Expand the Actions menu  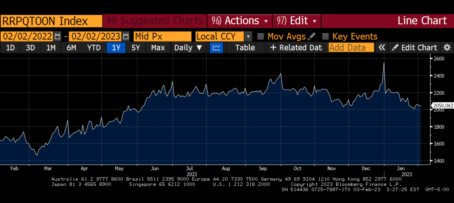tap(240, 21)
